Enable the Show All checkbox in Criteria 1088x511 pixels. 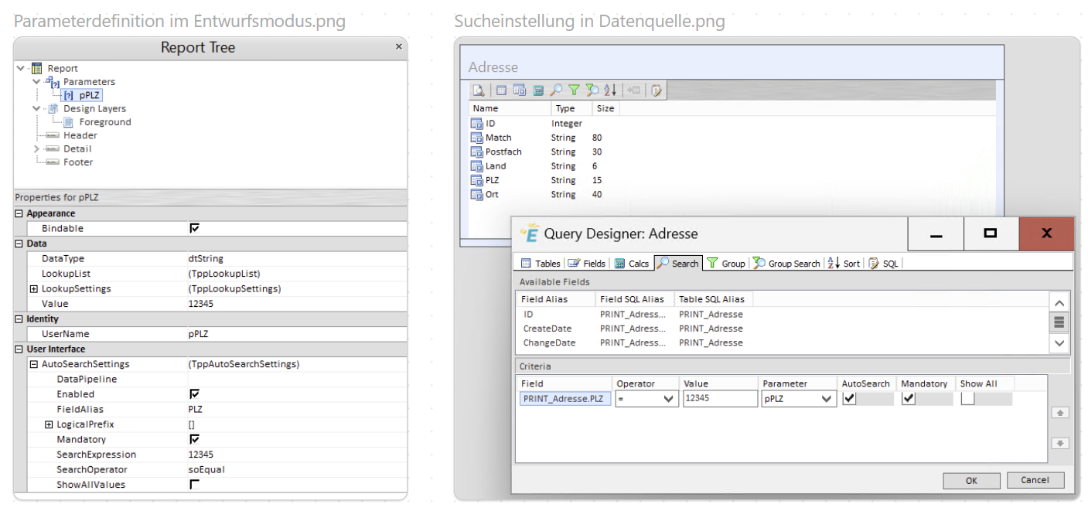tap(967, 399)
